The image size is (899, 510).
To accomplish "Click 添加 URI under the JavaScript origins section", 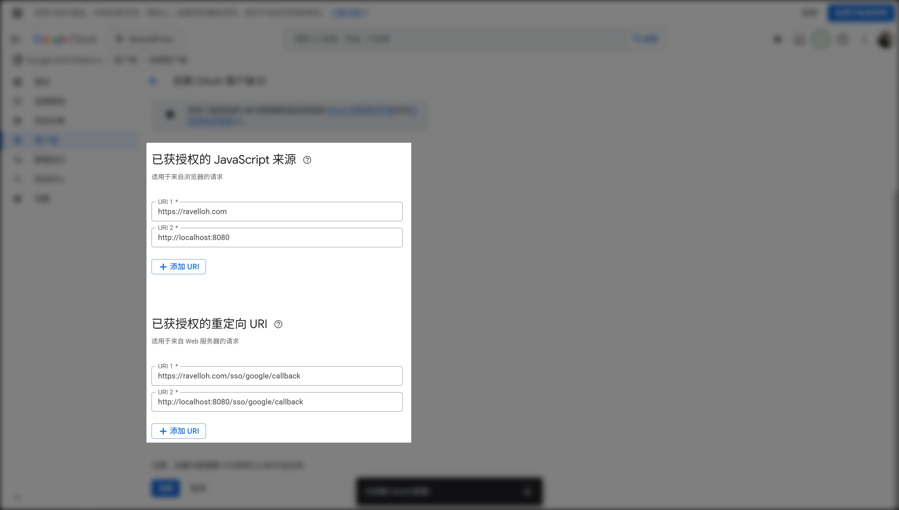I will 179,267.
